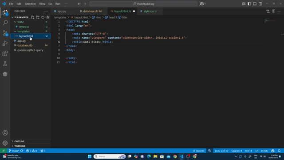This screenshot has width=284, height=160.
Task: Open the View menu
Action: [42, 4]
